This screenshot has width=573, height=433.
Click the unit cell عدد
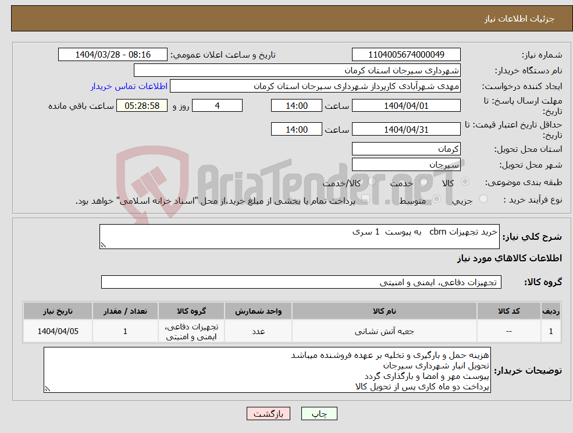[x=258, y=331]
